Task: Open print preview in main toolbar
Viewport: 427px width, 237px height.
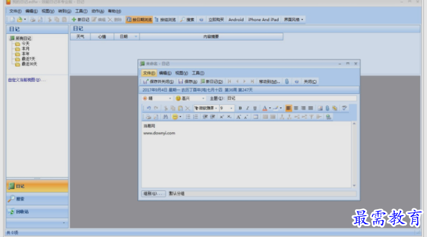Action: coord(40,19)
